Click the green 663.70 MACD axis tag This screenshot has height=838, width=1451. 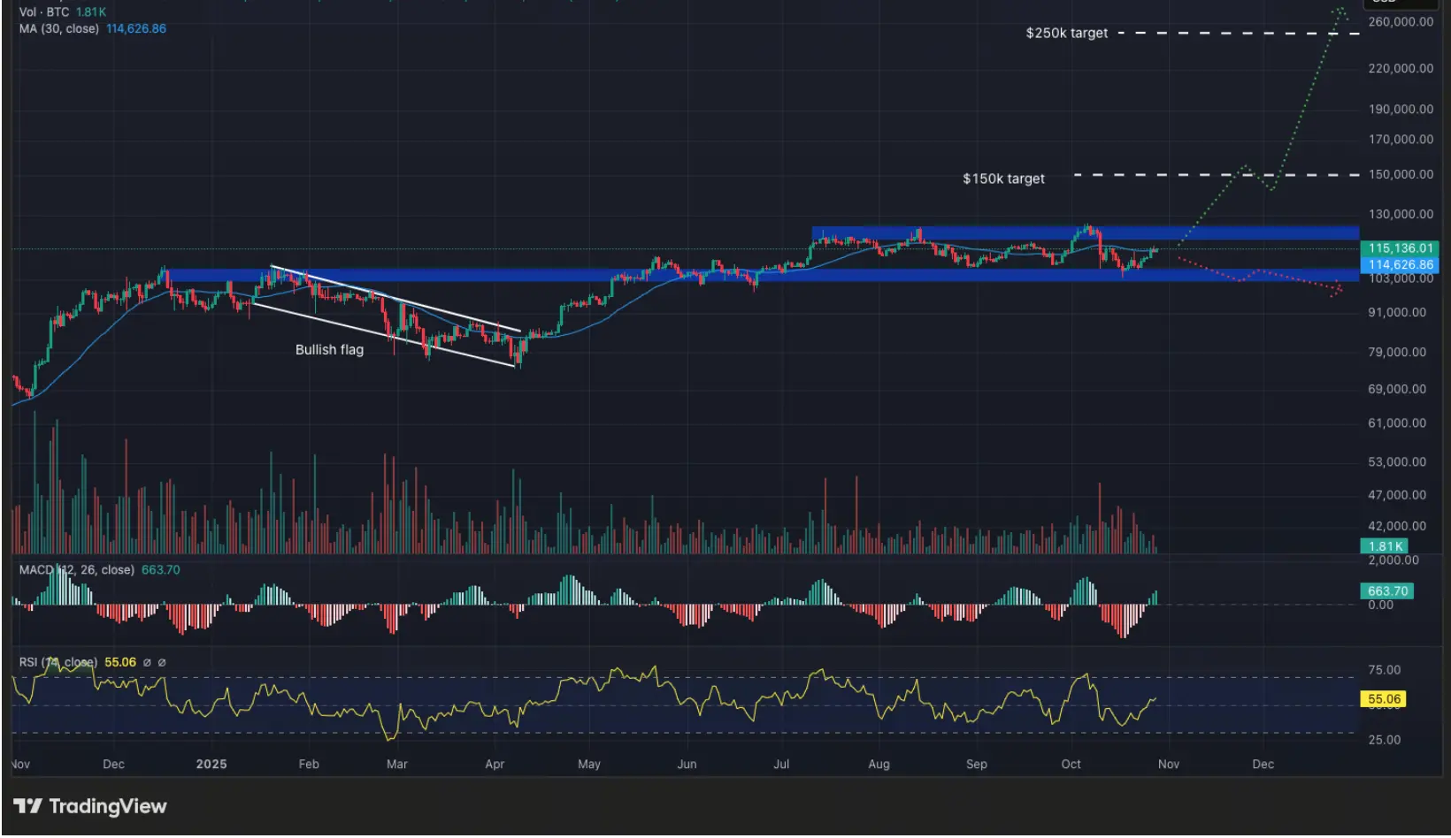click(1387, 591)
